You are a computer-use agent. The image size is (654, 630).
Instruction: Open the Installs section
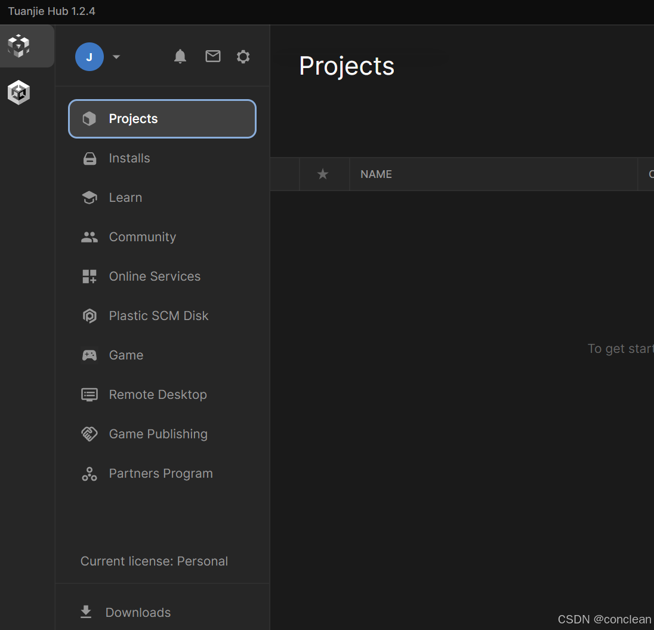coord(162,158)
